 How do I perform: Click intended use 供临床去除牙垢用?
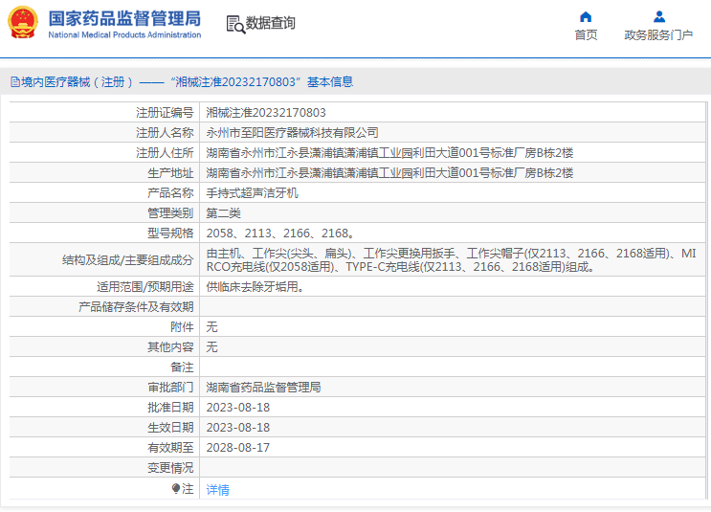pos(255,286)
